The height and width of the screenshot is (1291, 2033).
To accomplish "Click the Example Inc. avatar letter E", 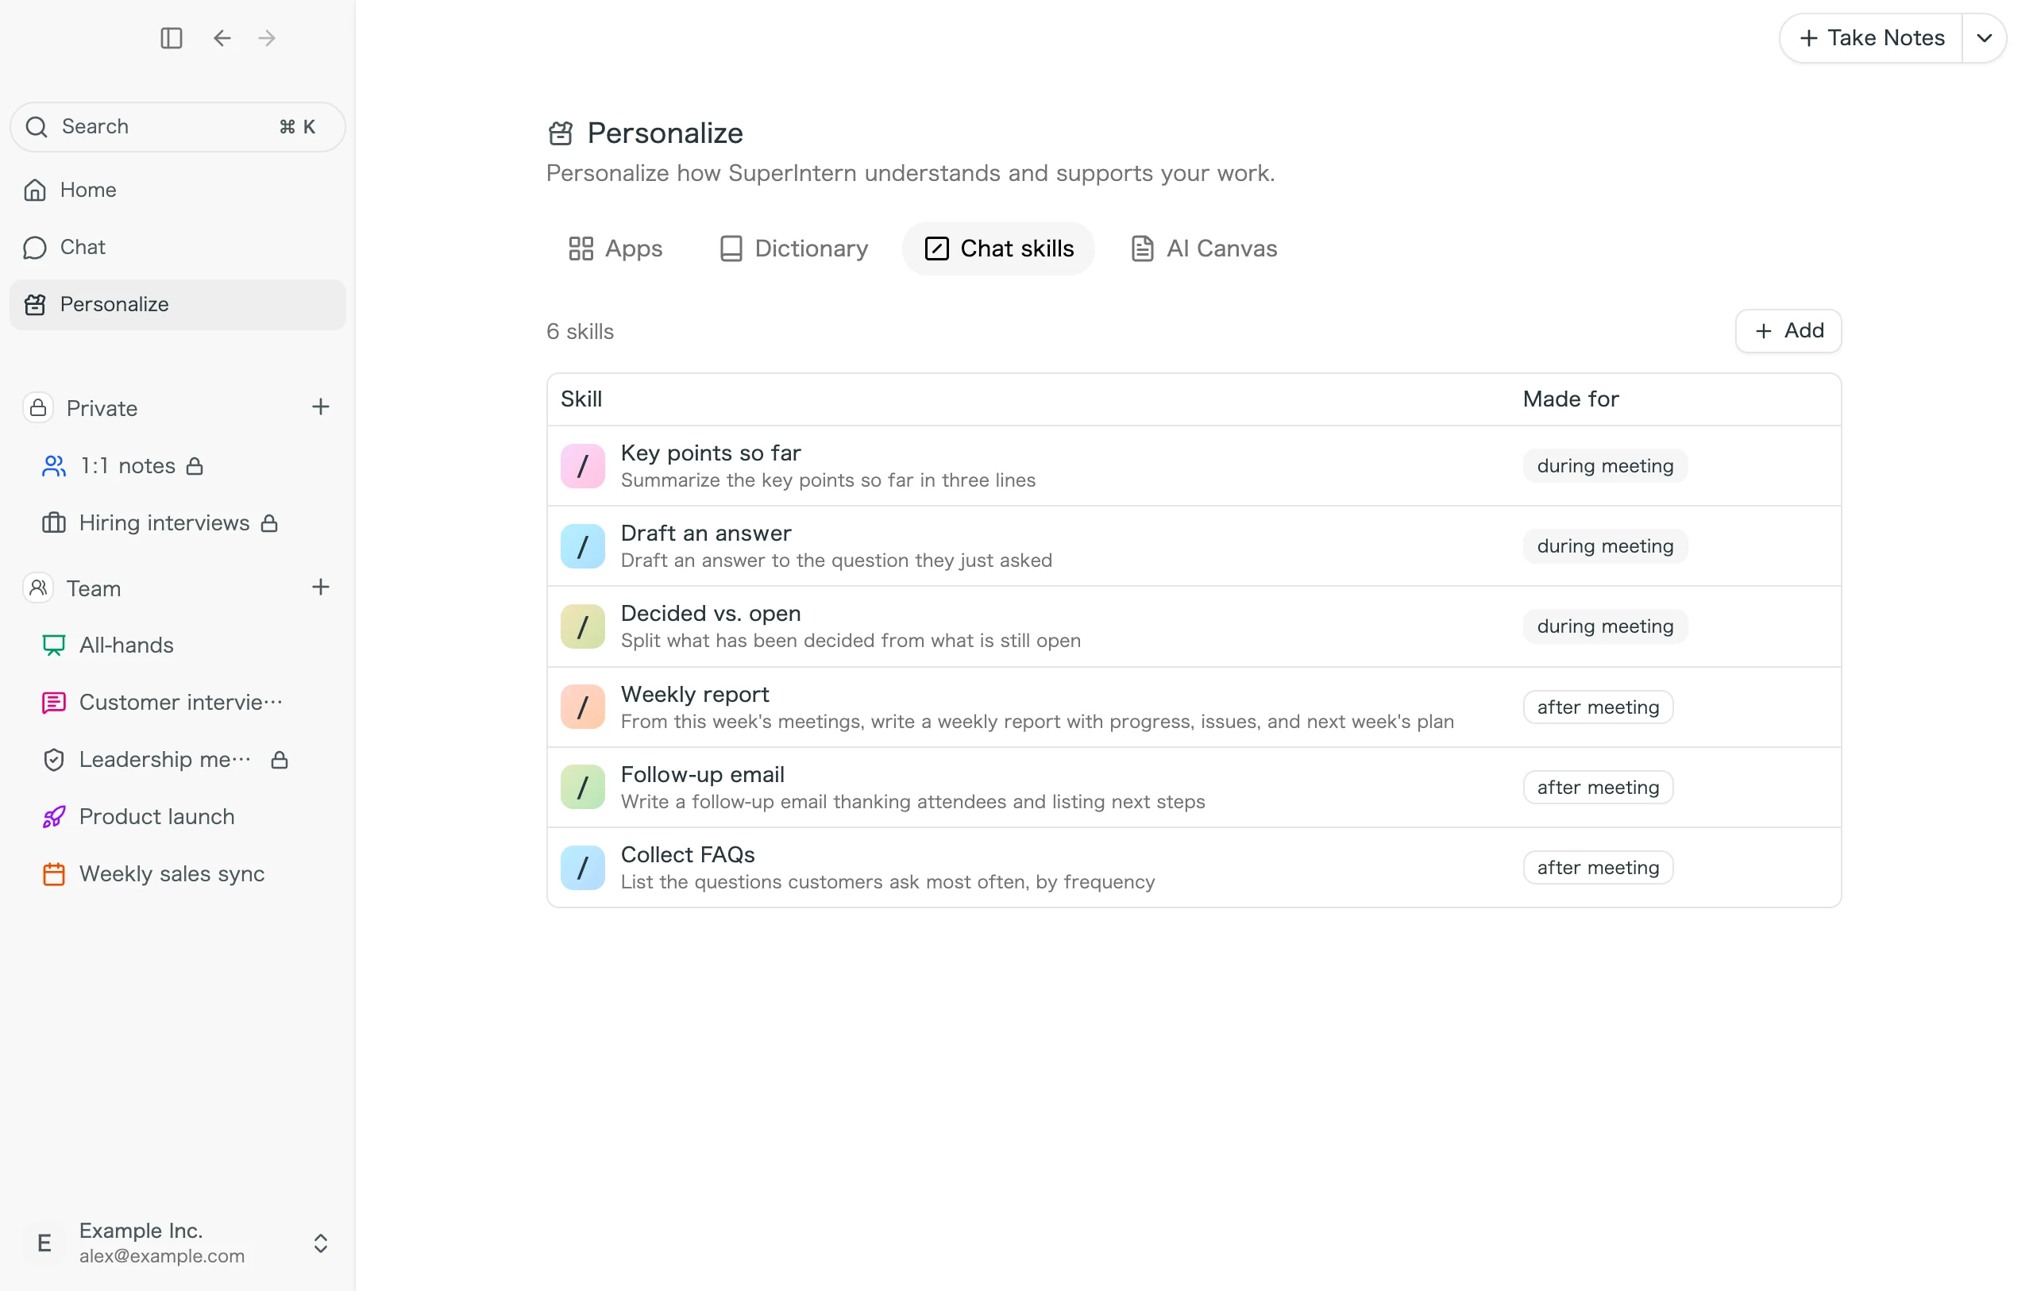I will tap(44, 1243).
